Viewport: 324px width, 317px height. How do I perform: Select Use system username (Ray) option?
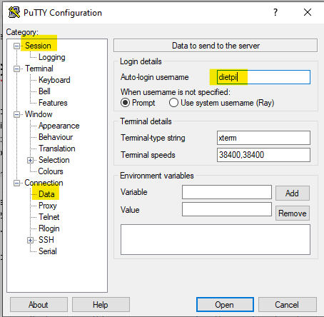(173, 103)
